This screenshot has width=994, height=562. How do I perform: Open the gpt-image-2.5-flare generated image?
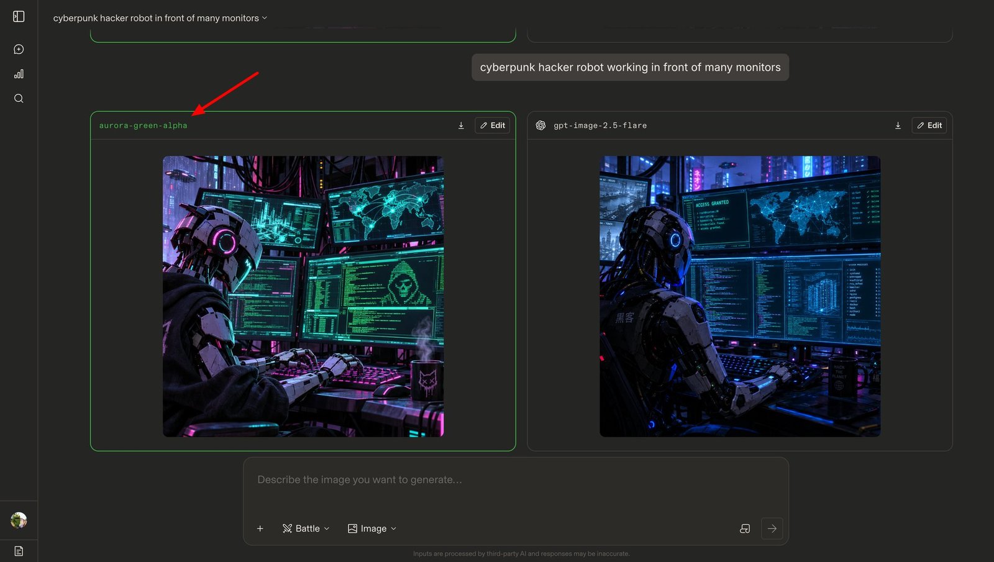click(x=740, y=296)
